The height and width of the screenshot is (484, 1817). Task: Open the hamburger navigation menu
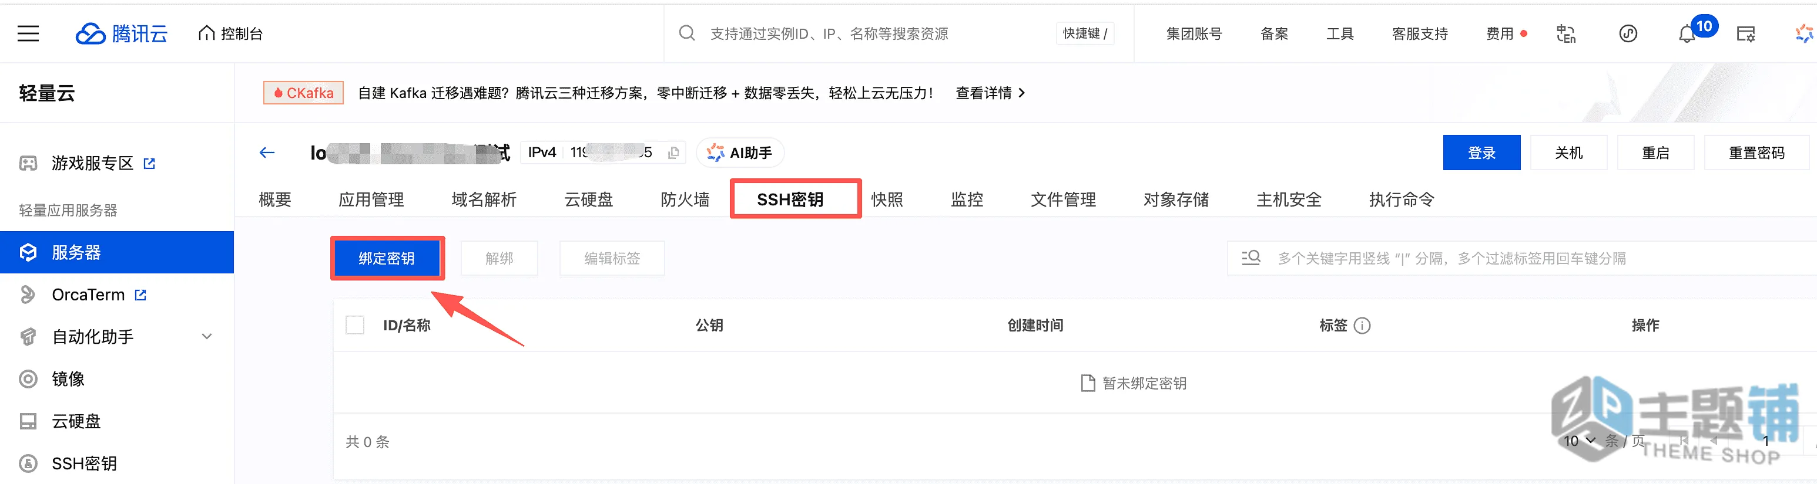coord(28,33)
